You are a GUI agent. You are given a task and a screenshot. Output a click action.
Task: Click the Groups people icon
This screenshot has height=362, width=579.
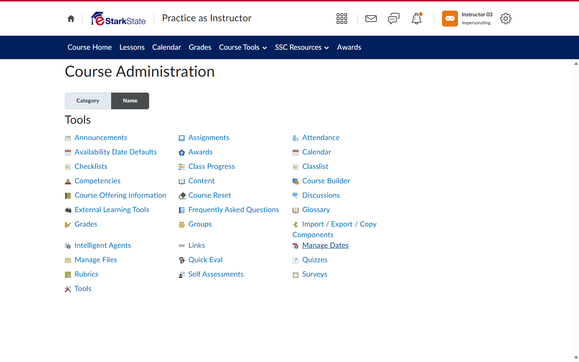tap(182, 225)
